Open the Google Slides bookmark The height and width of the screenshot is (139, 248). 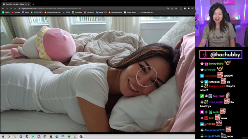(130, 12)
